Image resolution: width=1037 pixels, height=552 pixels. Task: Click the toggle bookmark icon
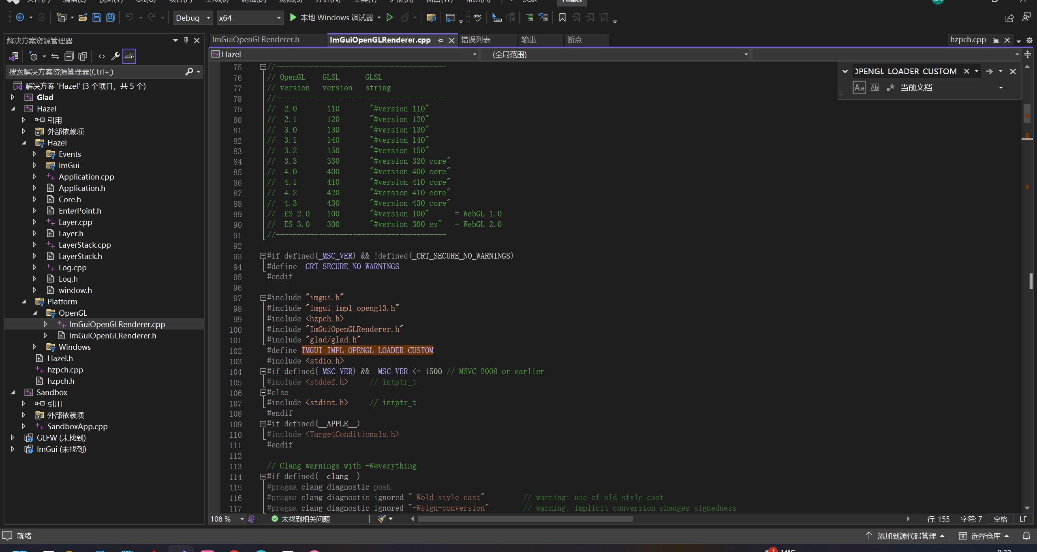[562, 17]
